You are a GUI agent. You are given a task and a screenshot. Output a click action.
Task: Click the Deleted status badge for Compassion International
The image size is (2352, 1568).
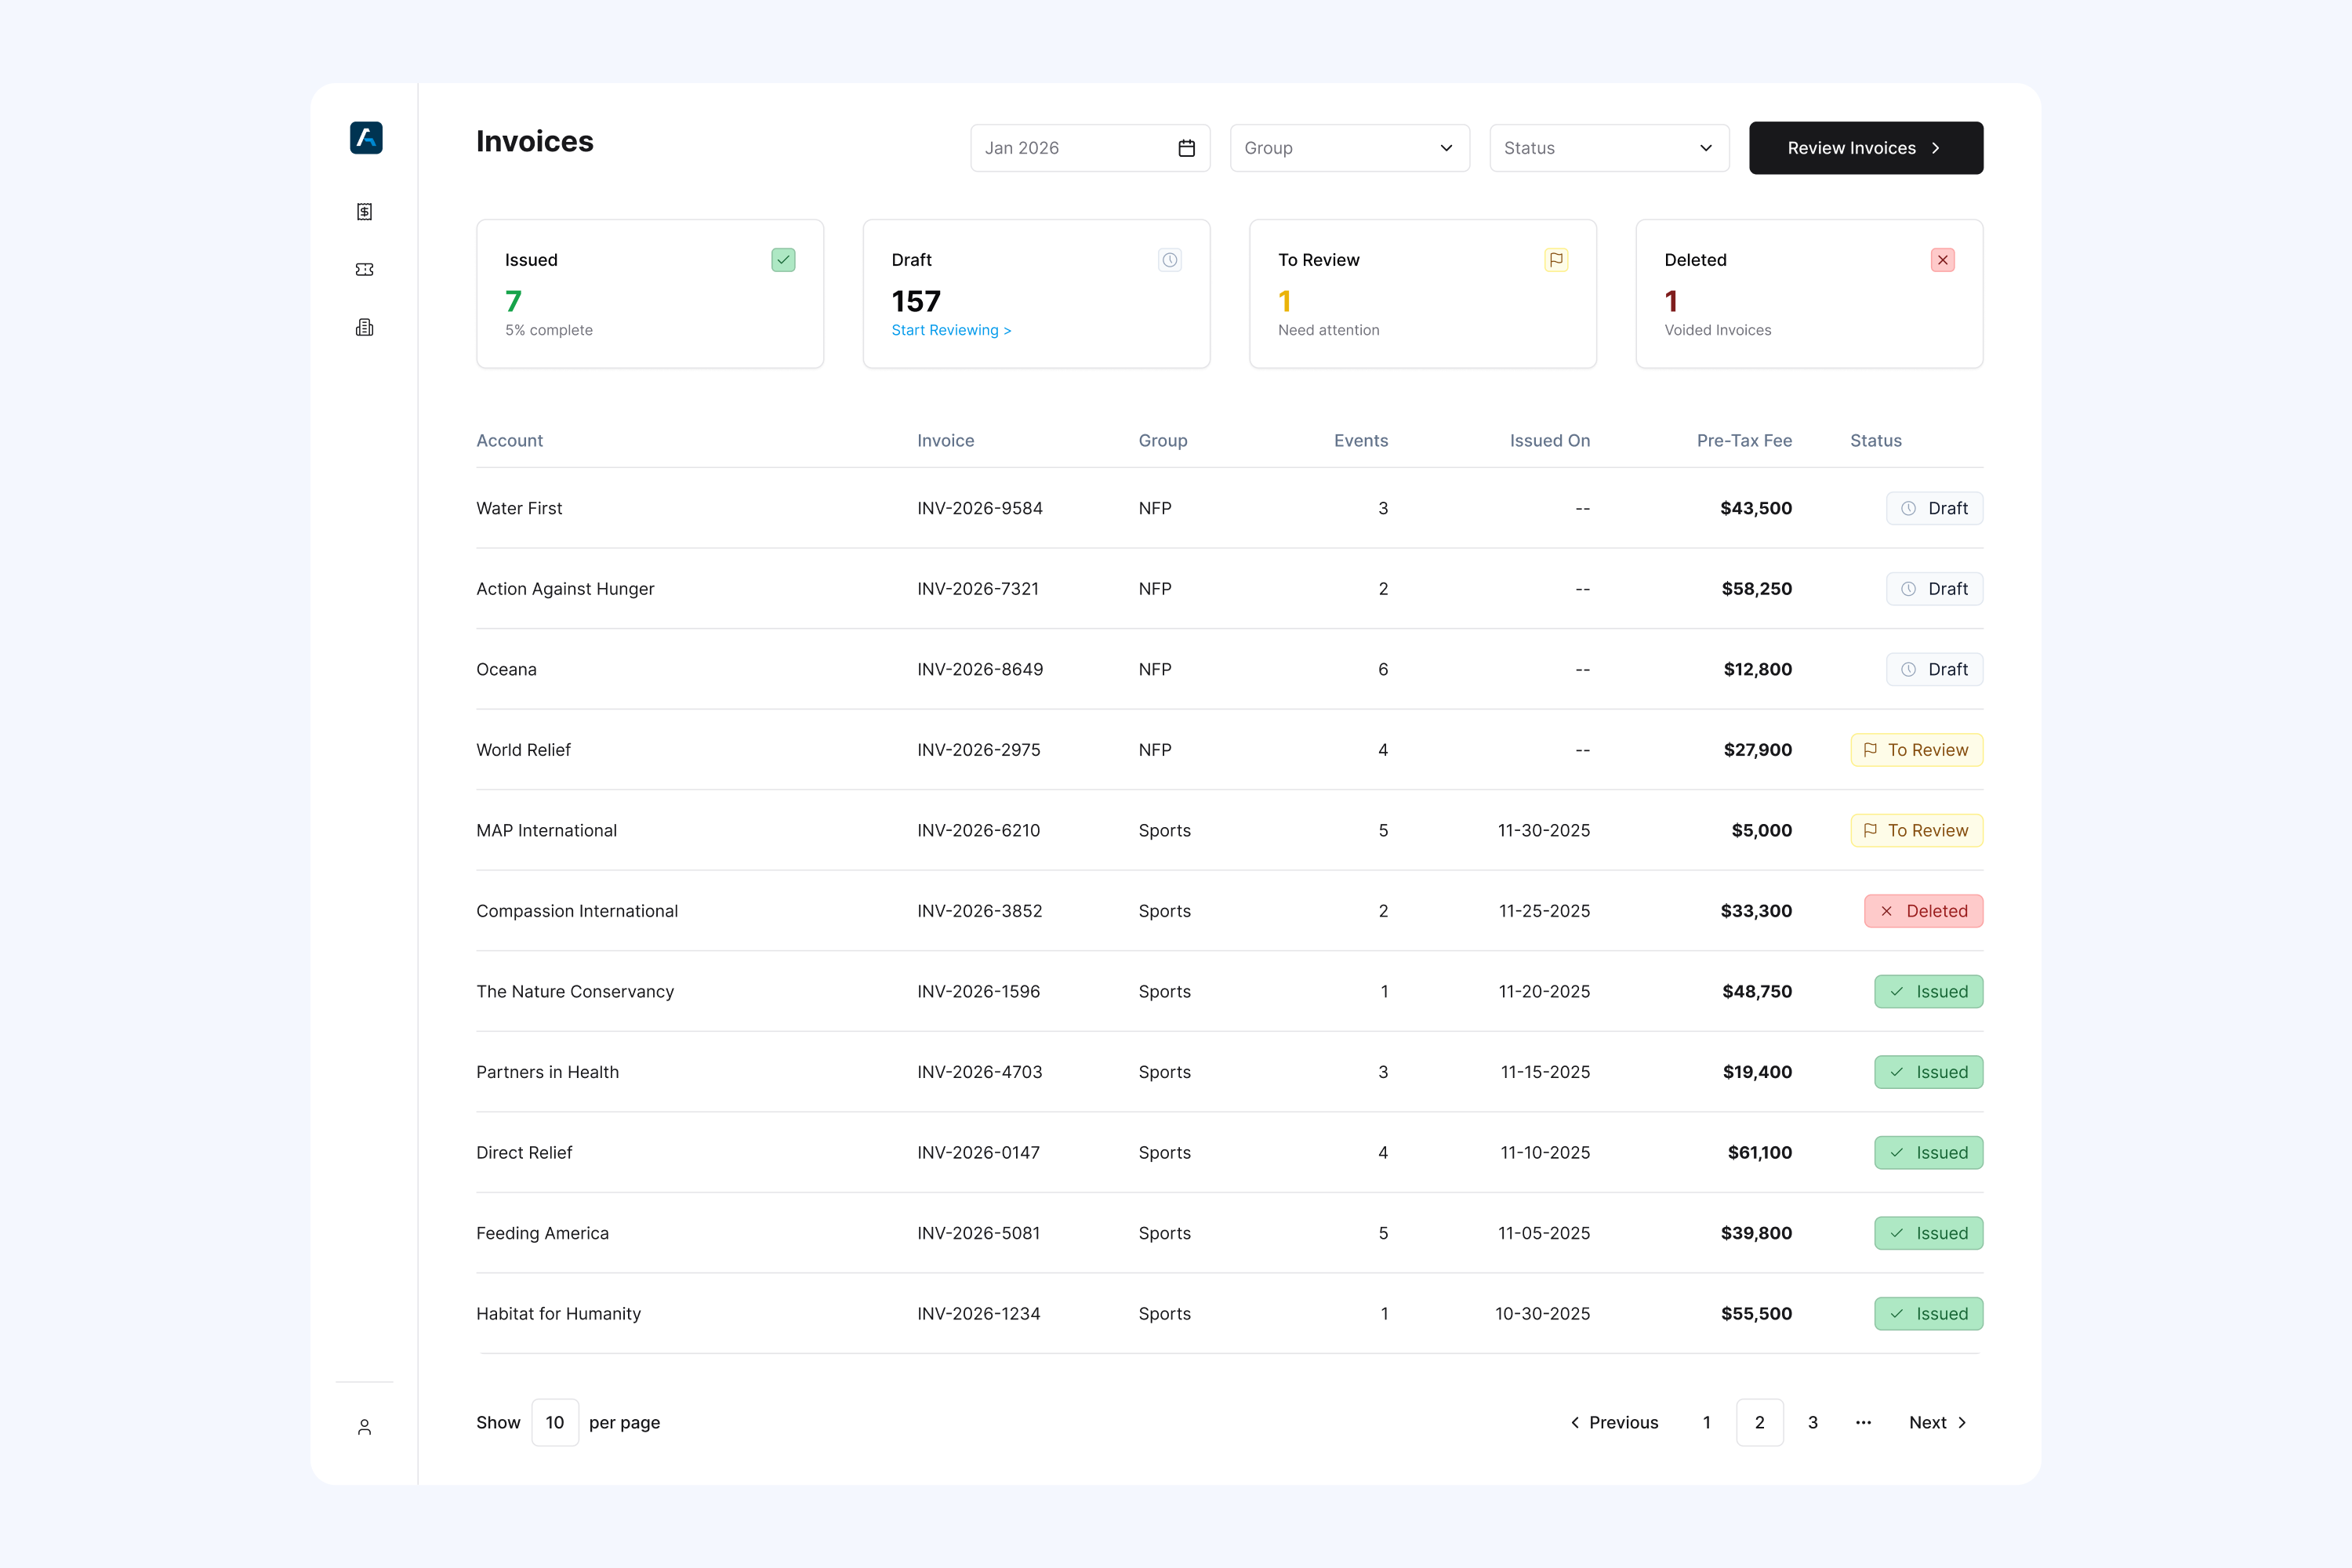(1923, 911)
